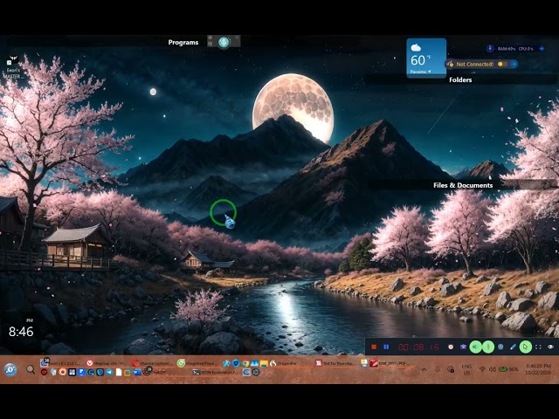Open the Programs desktop group header
Screen dimensions: 559x419
pyautogui.click(x=183, y=43)
